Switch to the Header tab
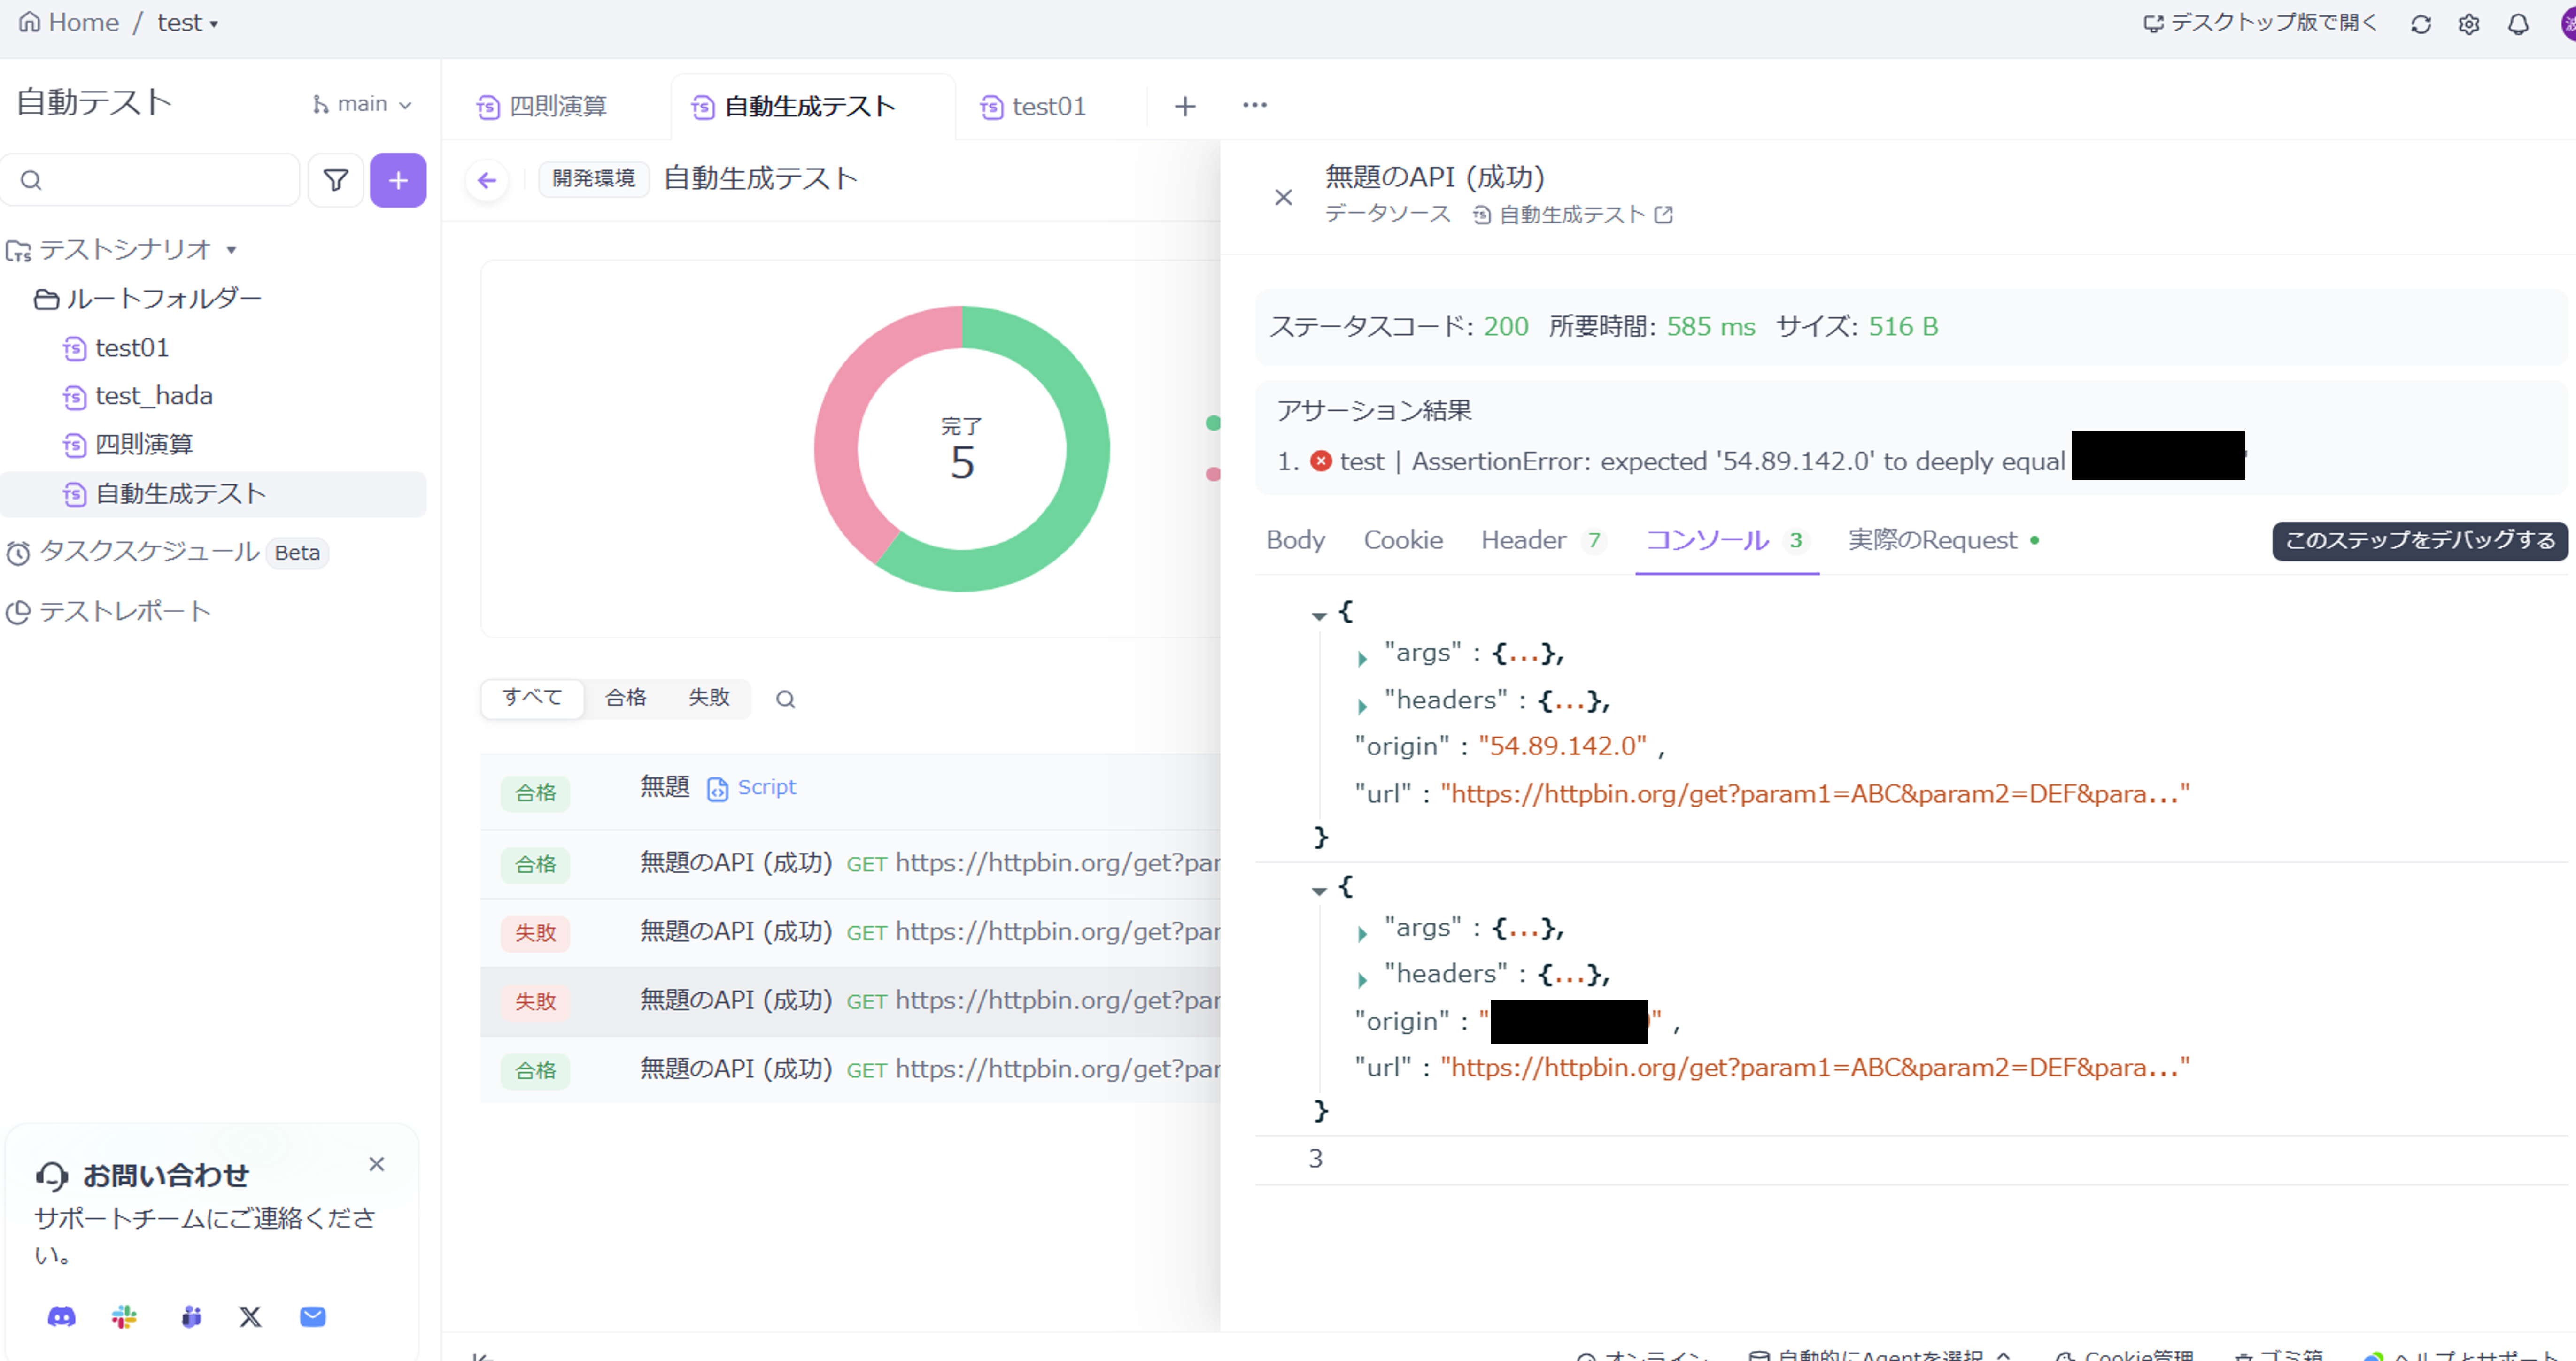This screenshot has height=1361, width=2576. coord(1523,540)
